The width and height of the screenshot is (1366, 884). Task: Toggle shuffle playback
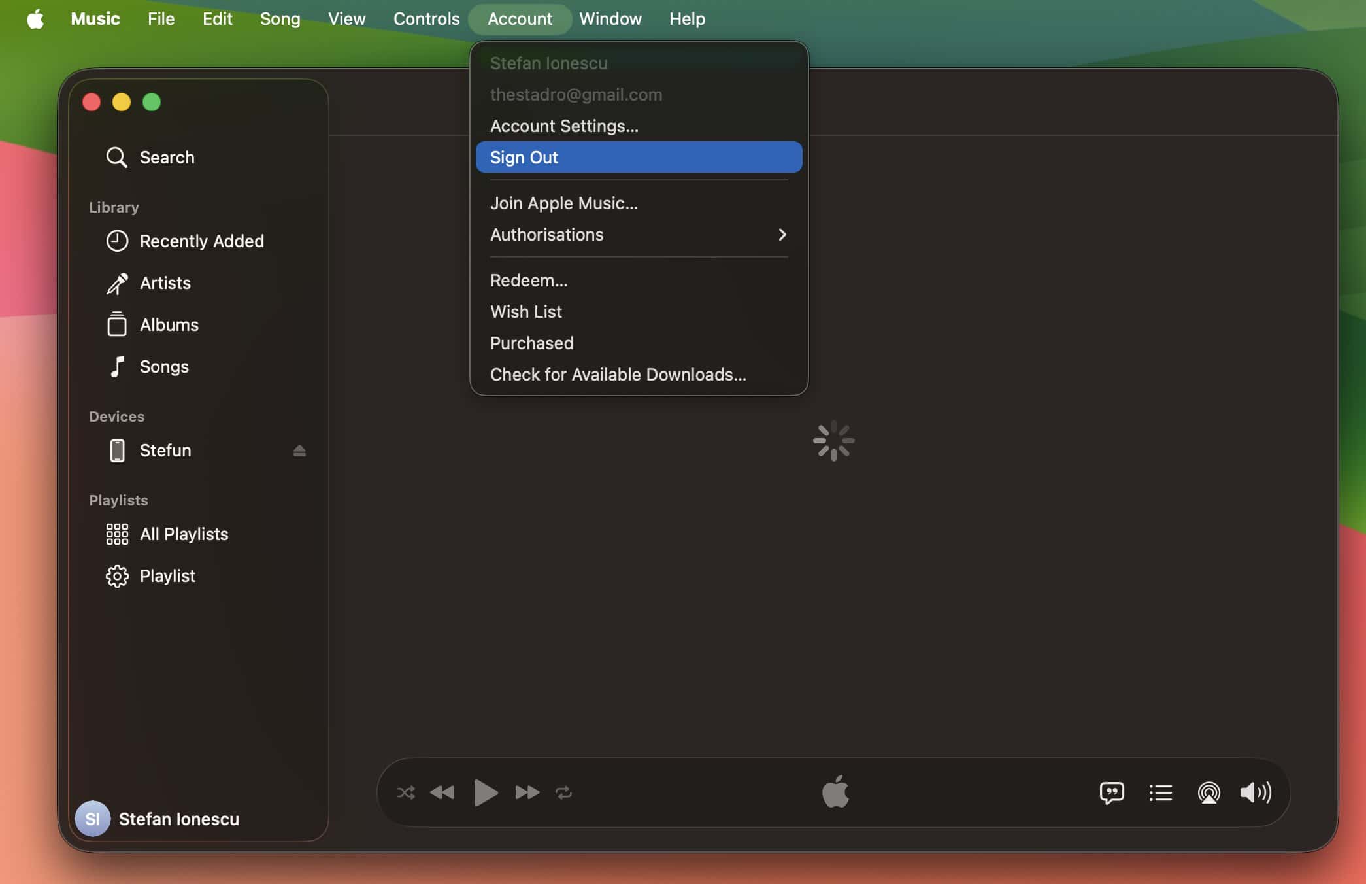point(406,792)
